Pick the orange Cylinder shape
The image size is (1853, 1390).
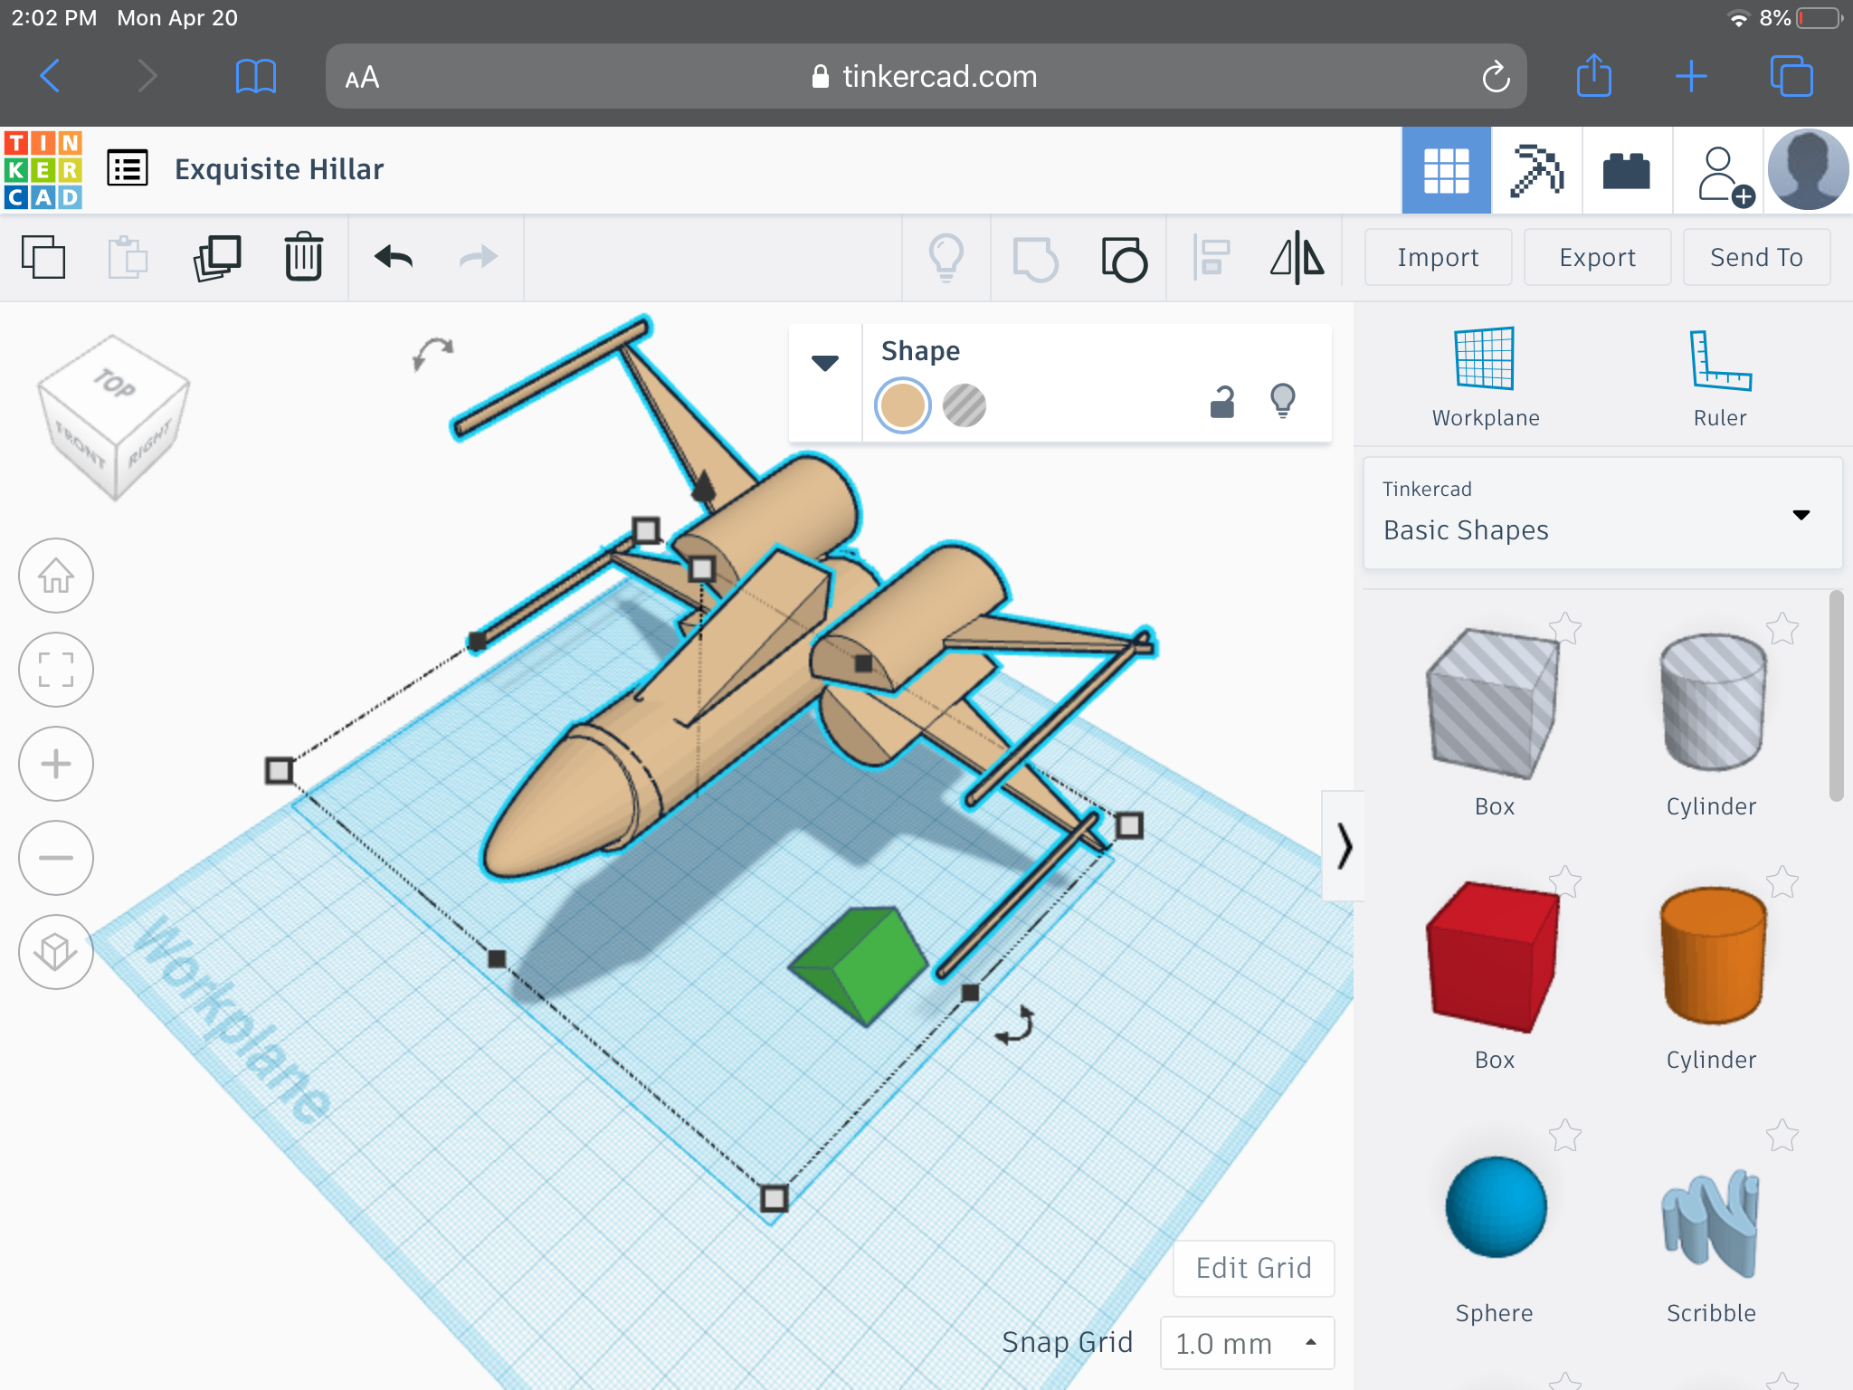pyautogui.click(x=1712, y=956)
